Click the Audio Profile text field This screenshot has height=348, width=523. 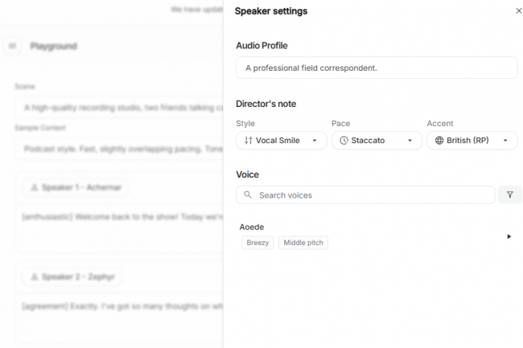coord(377,68)
